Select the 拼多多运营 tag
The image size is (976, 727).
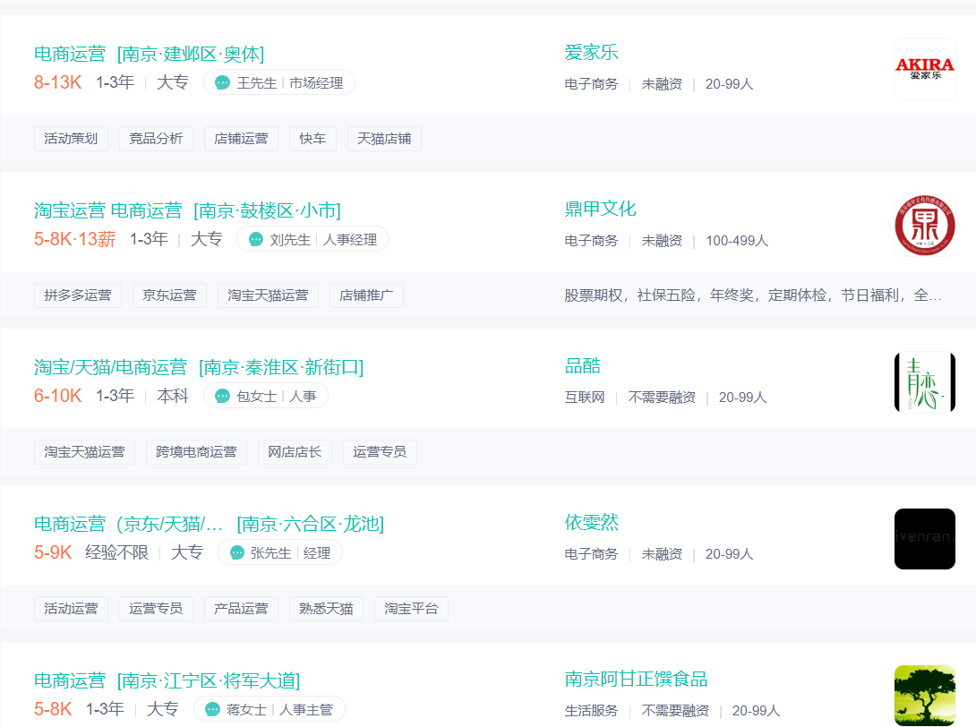(78, 295)
